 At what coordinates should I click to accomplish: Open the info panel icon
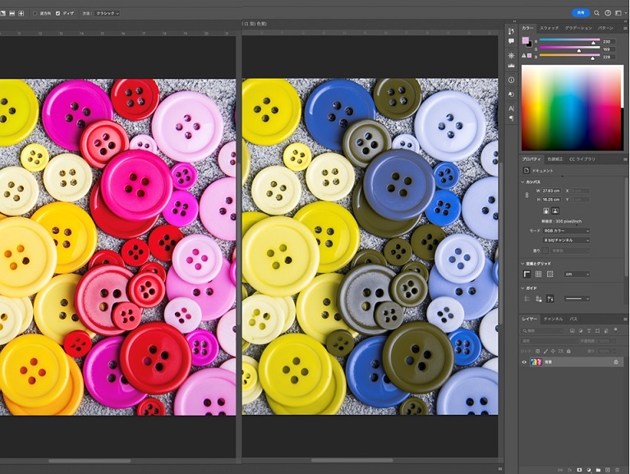[511, 80]
